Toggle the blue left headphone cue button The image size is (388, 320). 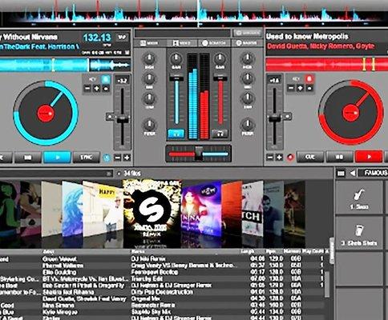point(176,134)
